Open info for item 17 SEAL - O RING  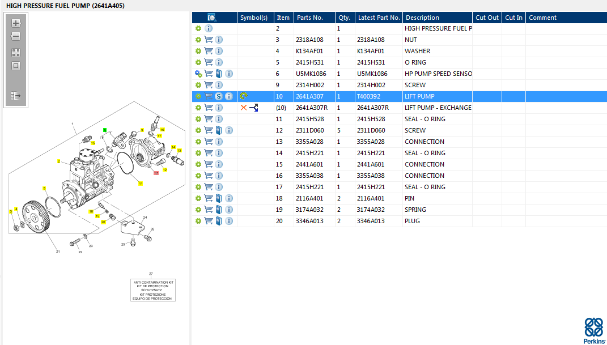tap(219, 187)
